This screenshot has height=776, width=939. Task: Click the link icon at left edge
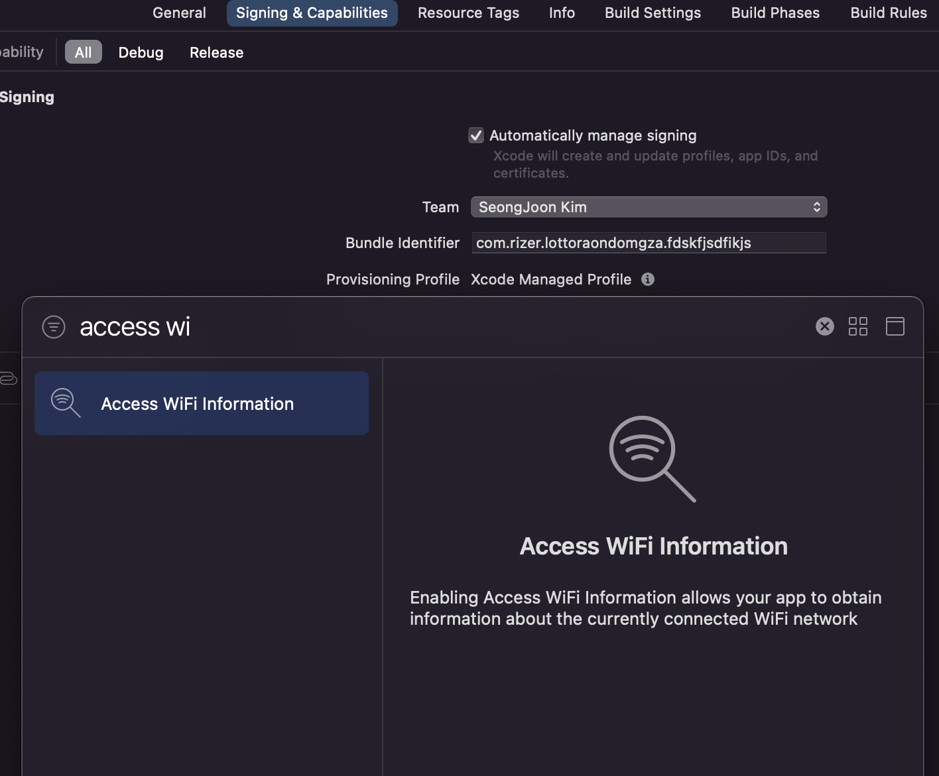[8, 379]
